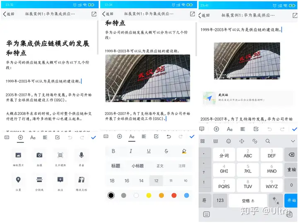Tap blue checkmark above the bold/italic row
Image resolution: width=298 pixels, height=223 pixels.
[x=192, y=136]
